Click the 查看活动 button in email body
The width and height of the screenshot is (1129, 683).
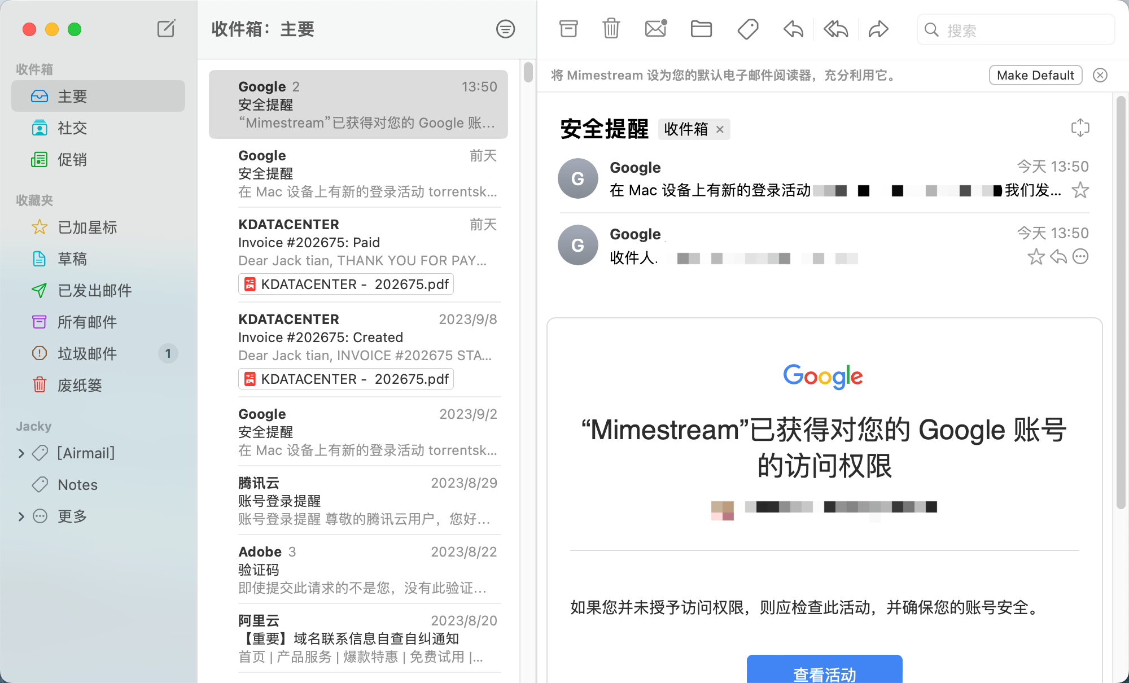click(x=824, y=669)
